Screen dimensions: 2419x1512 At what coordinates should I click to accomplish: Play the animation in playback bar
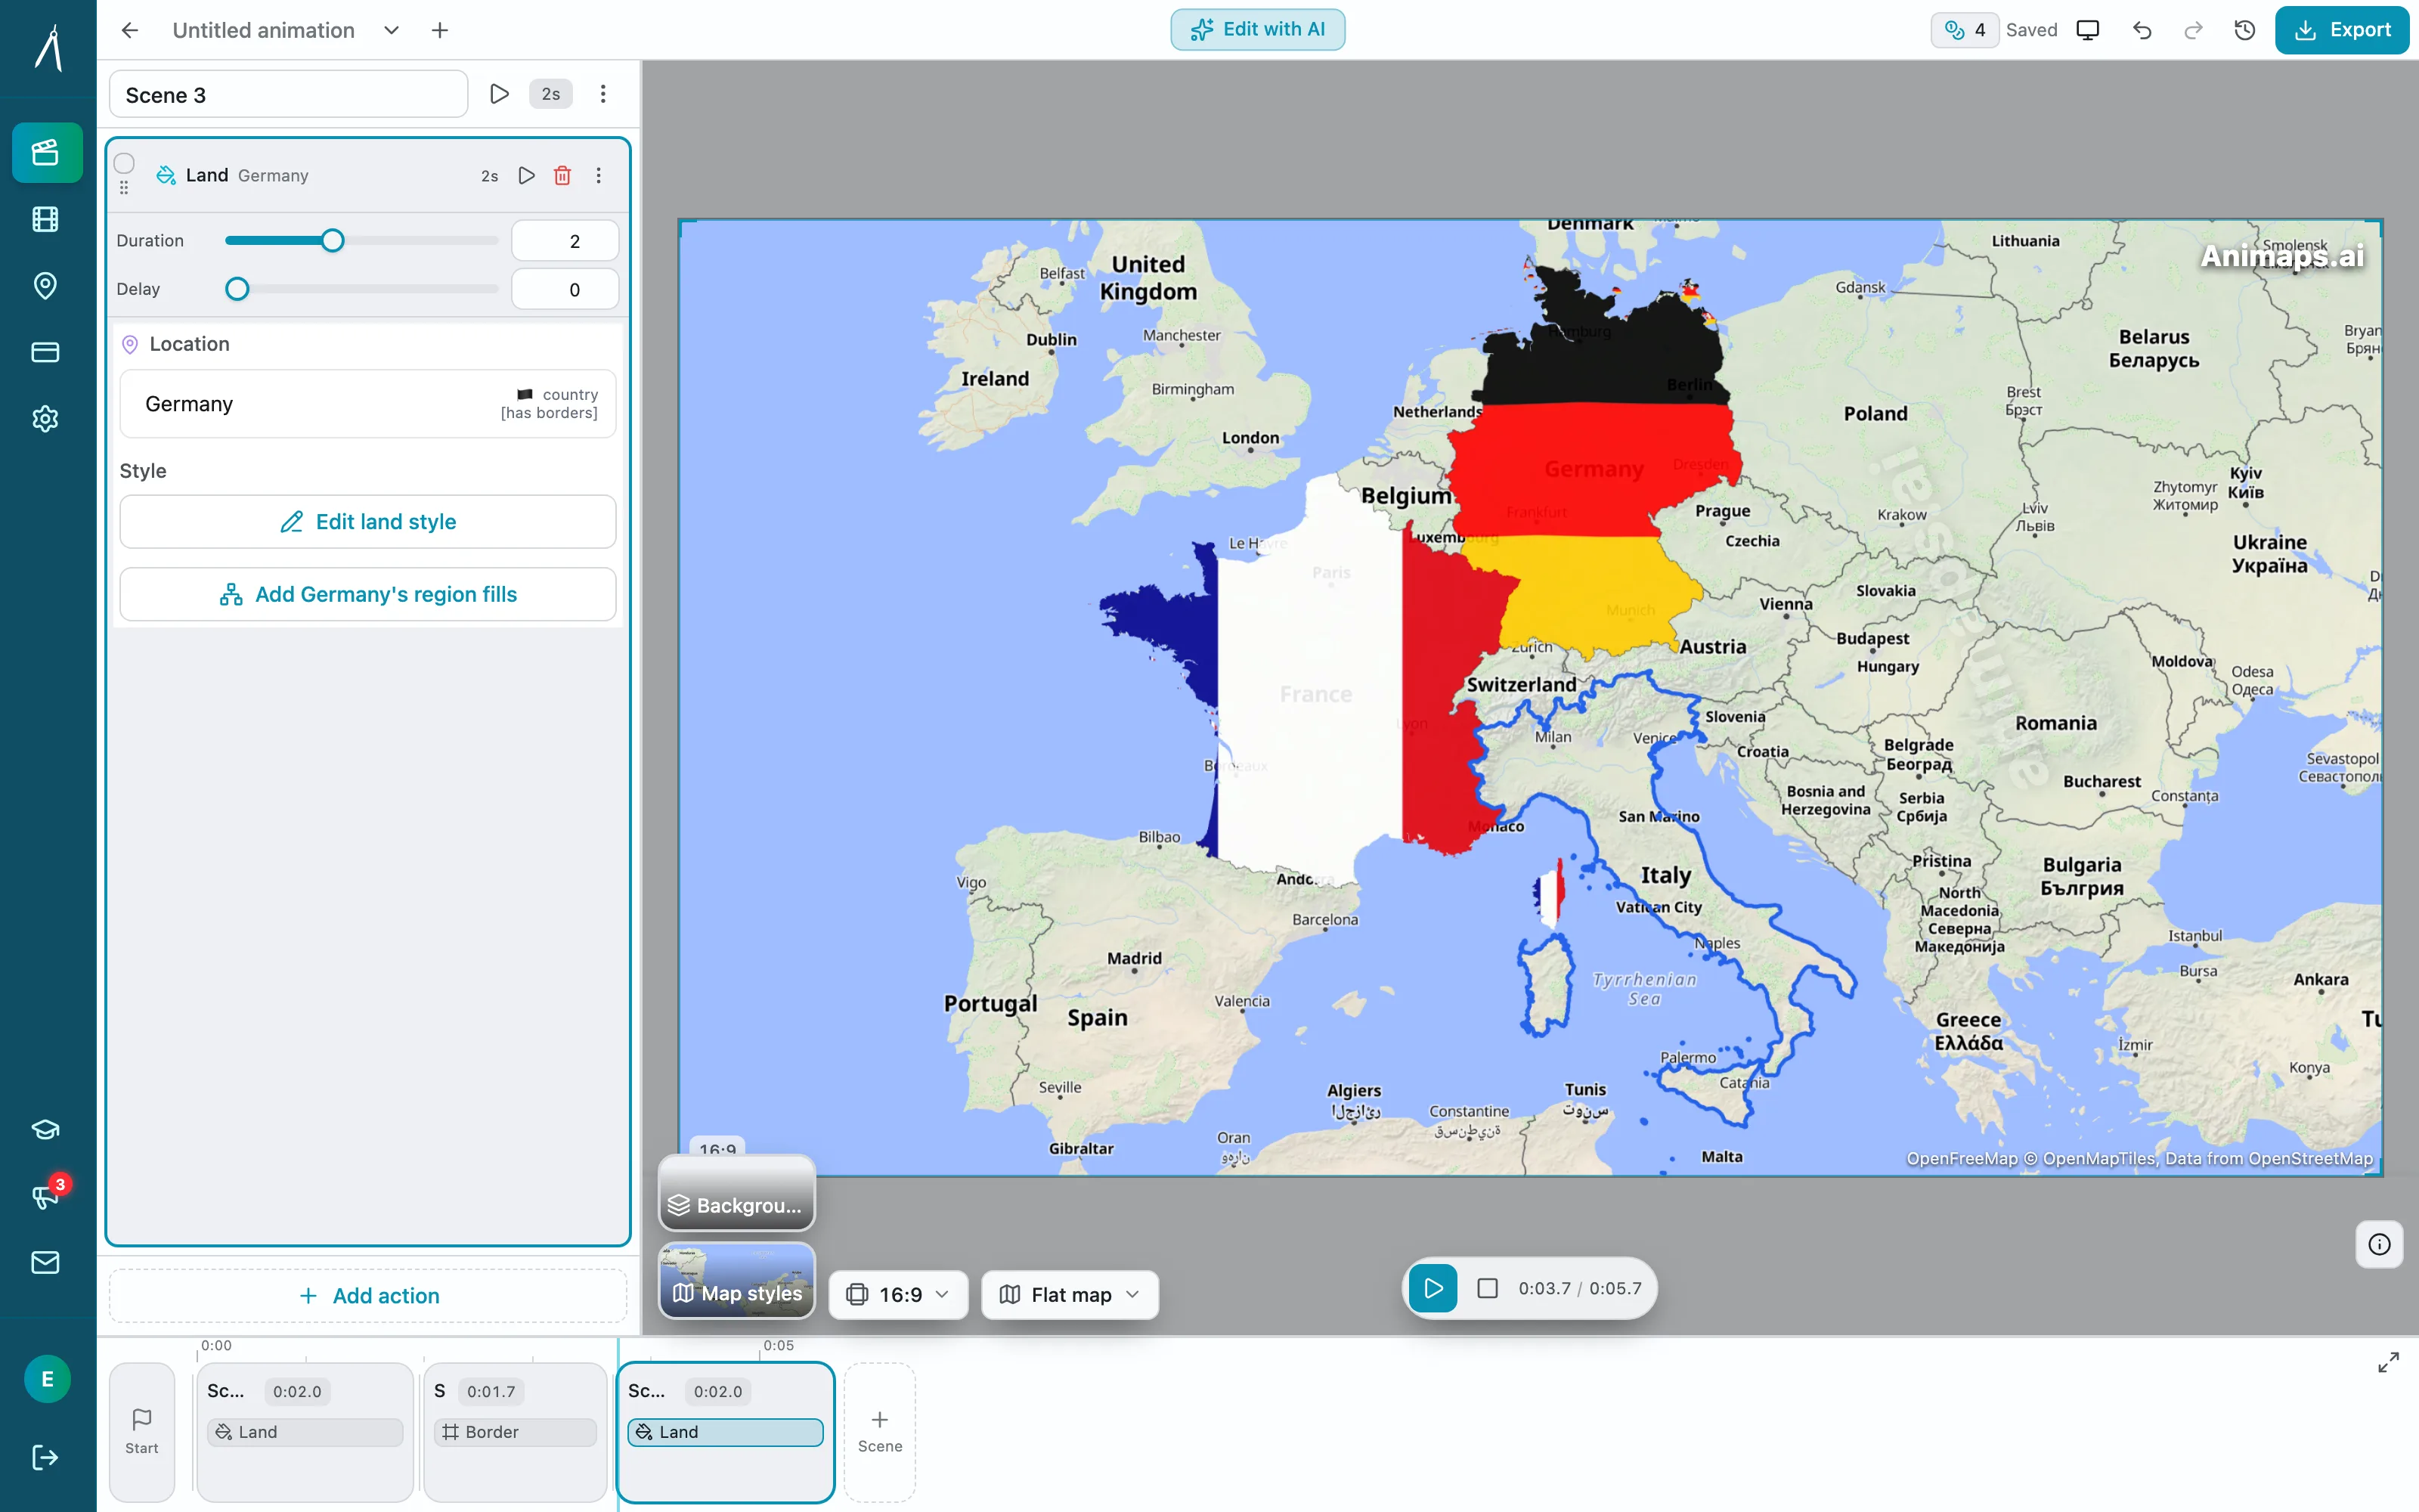tap(1433, 1288)
